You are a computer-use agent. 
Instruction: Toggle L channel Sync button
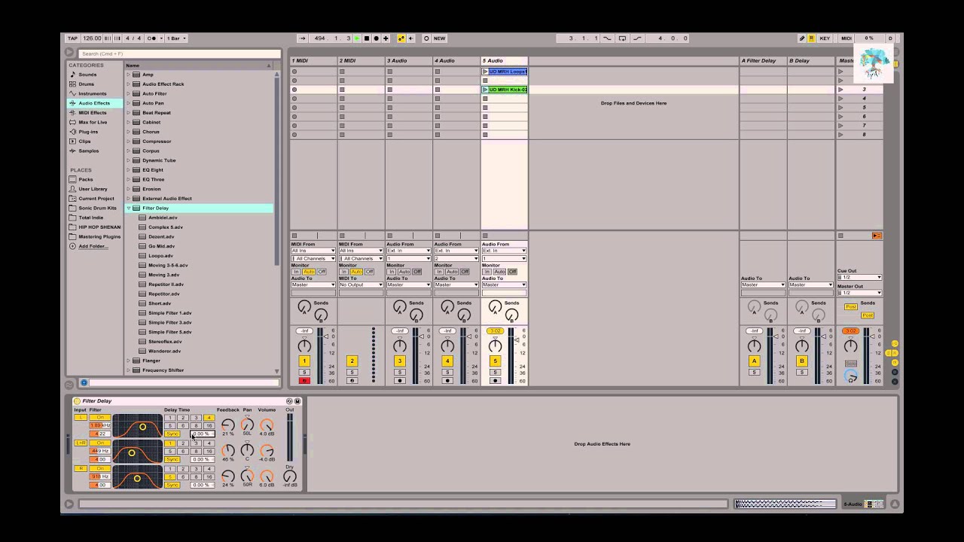172,434
